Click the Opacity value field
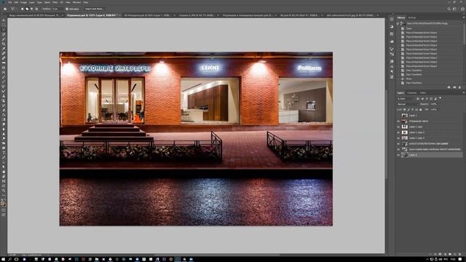 tap(434, 104)
